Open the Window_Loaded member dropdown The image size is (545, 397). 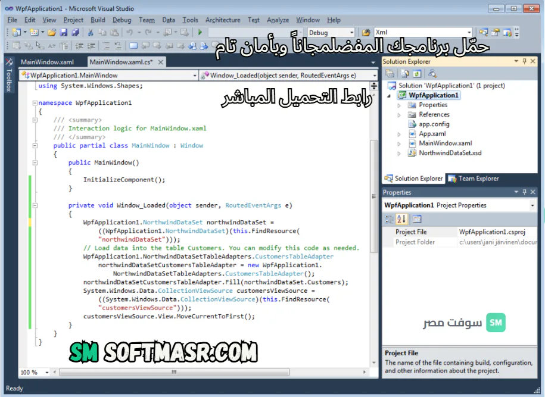[374, 76]
